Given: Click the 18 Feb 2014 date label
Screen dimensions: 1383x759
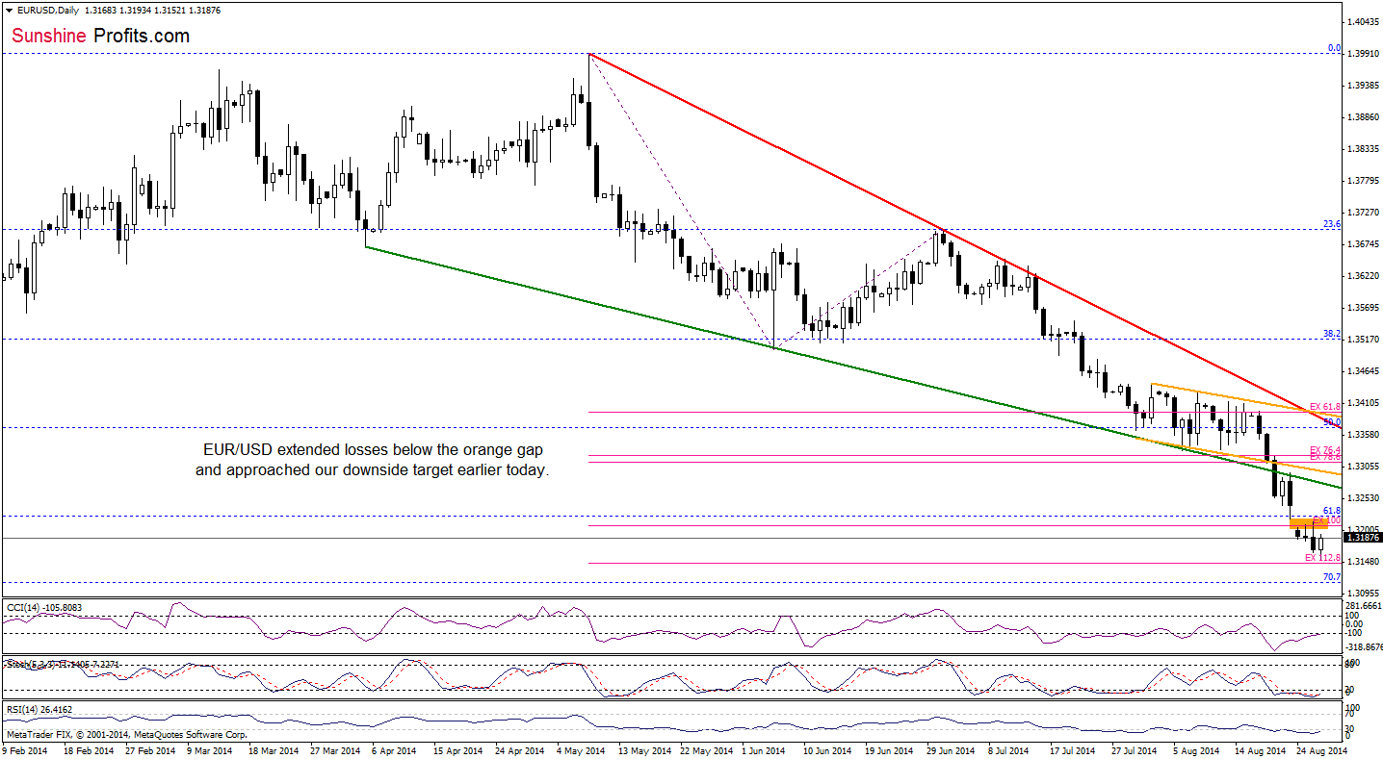Looking at the screenshot, I should pyautogui.click(x=88, y=749).
